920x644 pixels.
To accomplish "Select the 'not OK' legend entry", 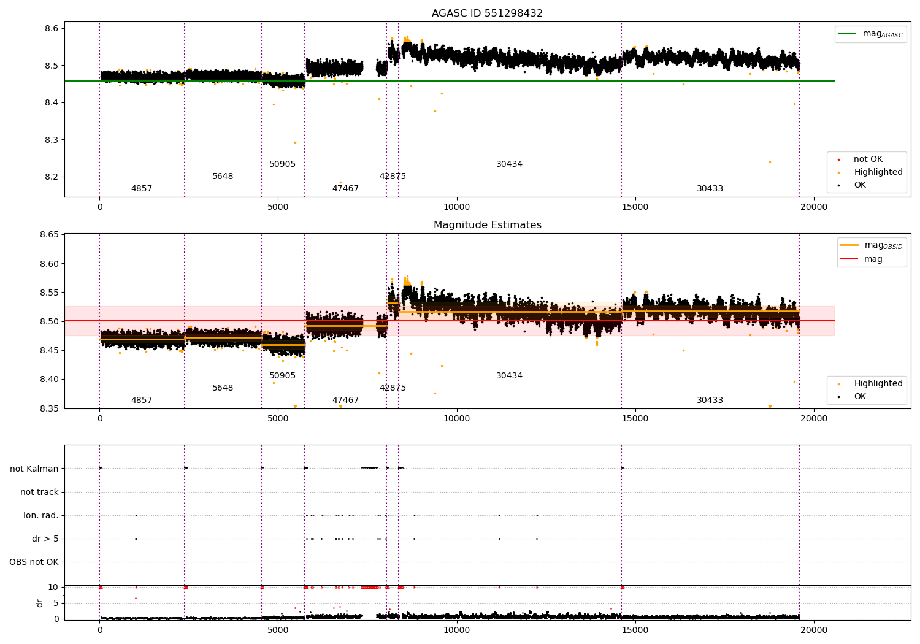I will pyautogui.click(x=868, y=159).
